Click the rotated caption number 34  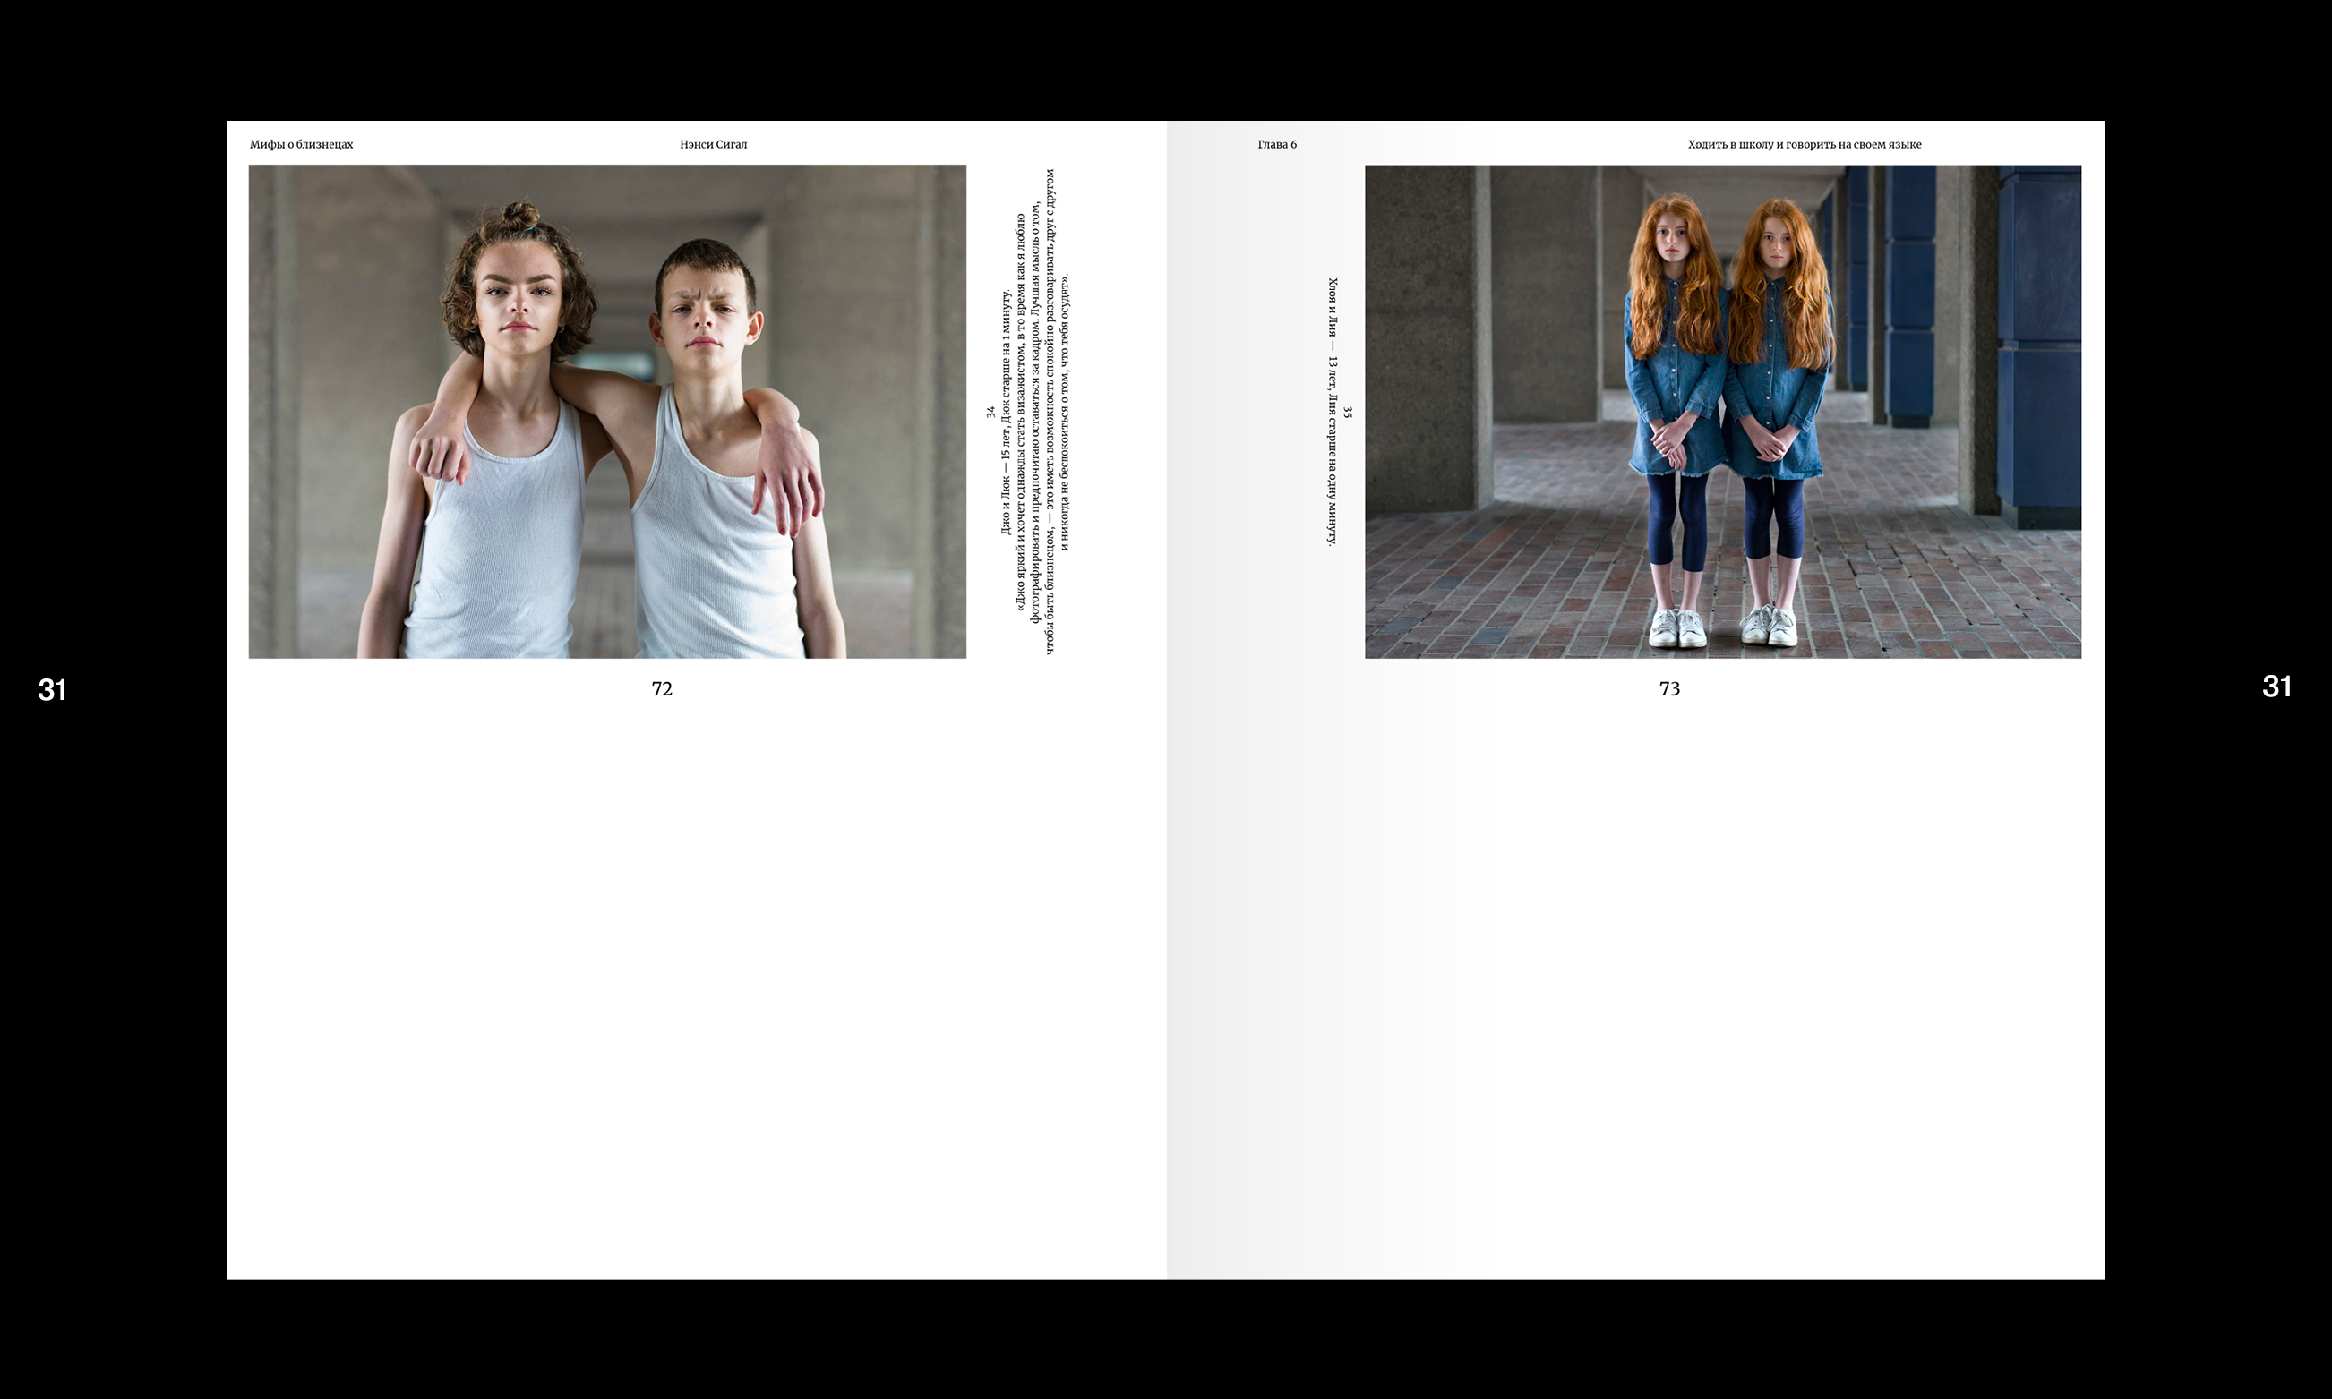pos(990,412)
